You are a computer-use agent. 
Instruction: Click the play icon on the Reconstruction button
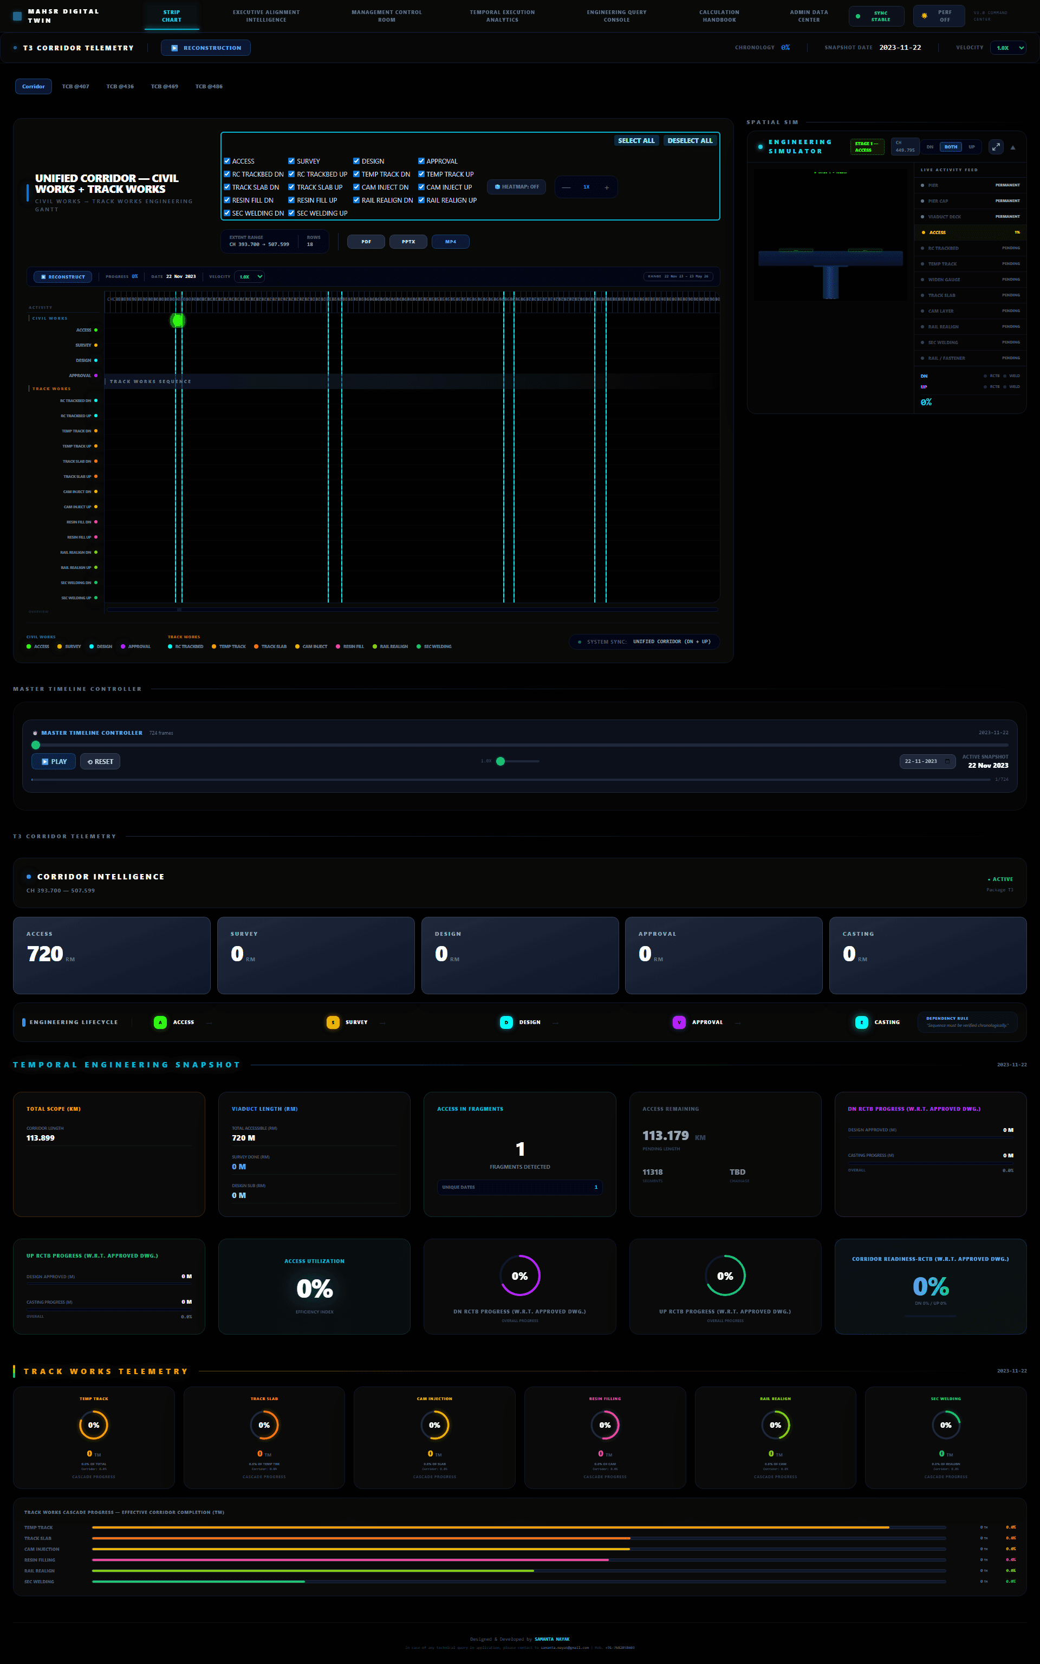pyautogui.click(x=174, y=48)
